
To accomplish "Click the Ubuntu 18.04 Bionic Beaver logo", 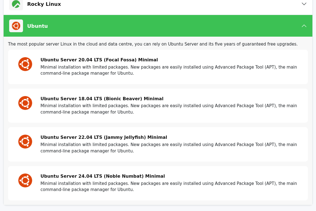I will pos(25,103).
